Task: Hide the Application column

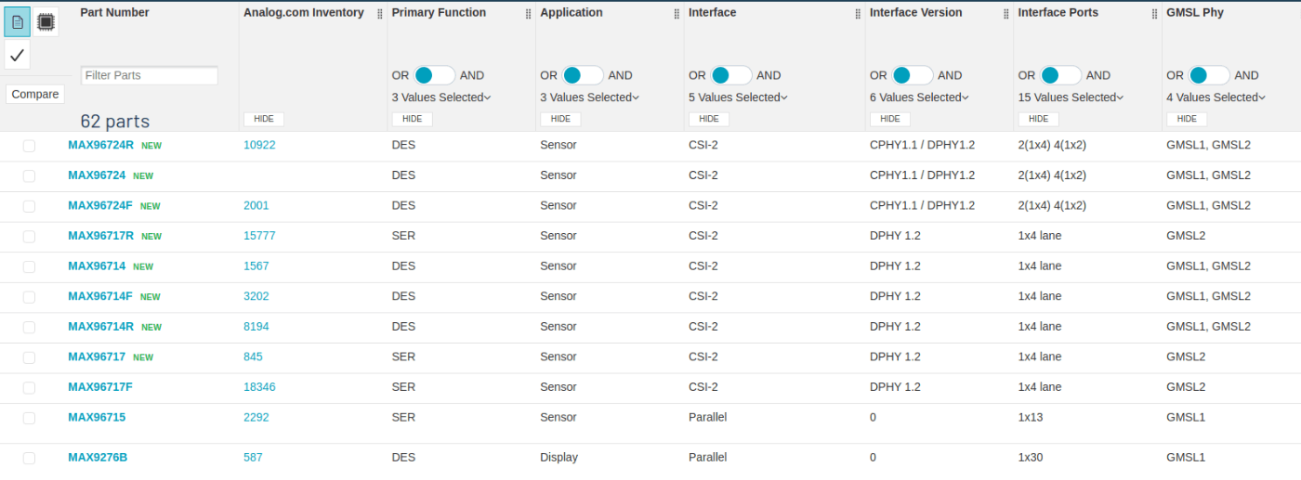Action: coord(560,119)
